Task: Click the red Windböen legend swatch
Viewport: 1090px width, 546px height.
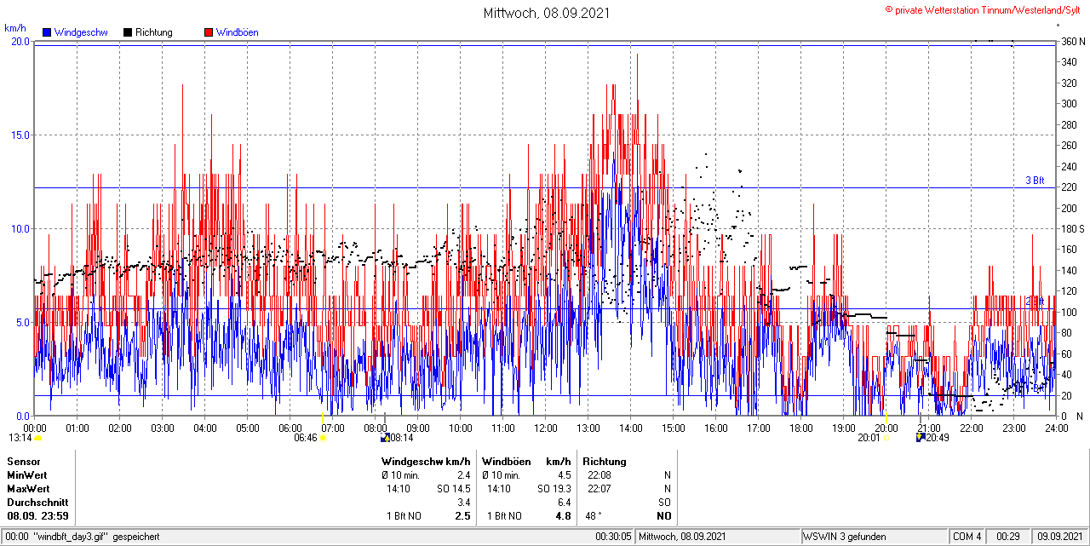Action: pos(209,32)
